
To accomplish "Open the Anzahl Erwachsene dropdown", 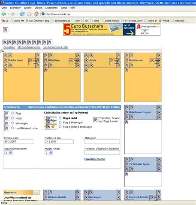I will pyautogui.click(x=9, y=153).
